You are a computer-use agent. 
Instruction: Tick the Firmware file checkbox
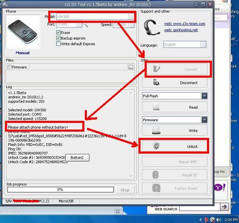[x=10, y=67]
